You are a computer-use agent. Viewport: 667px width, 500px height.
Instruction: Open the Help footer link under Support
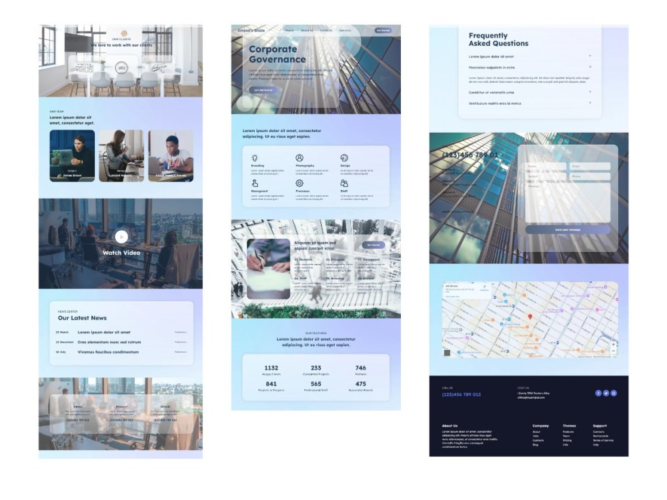[x=596, y=445]
